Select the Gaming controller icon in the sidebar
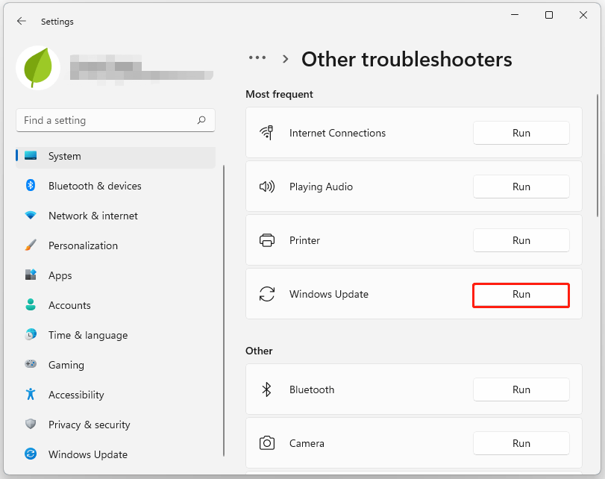This screenshot has height=479, width=605. pos(30,365)
